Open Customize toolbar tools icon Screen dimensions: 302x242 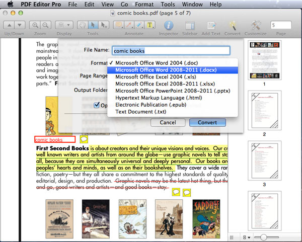point(256,25)
